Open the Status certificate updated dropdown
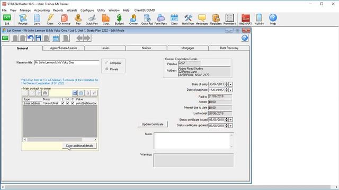 (x=230, y=126)
